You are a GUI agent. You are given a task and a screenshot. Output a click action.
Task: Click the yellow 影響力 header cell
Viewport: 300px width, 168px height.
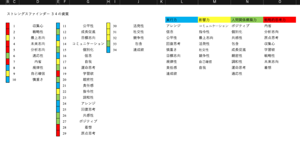(214, 20)
